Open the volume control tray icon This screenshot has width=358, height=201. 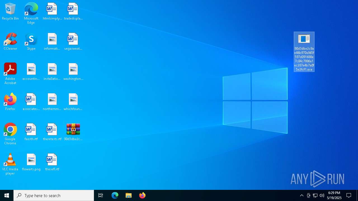click(x=322, y=195)
